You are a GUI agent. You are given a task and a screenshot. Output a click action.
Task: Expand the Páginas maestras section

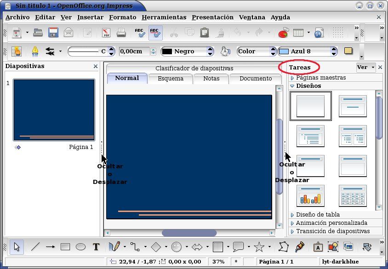pos(320,78)
